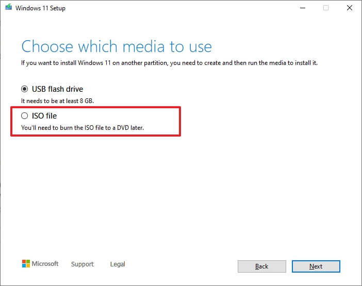Click the "Windows 11 Setup" title text
Screen dimensions: 362x286
pyautogui.click(x=41, y=8)
